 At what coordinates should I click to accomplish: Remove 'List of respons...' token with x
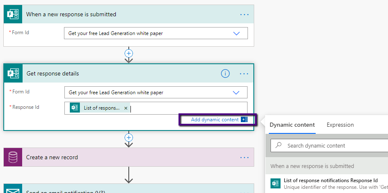(x=126, y=108)
